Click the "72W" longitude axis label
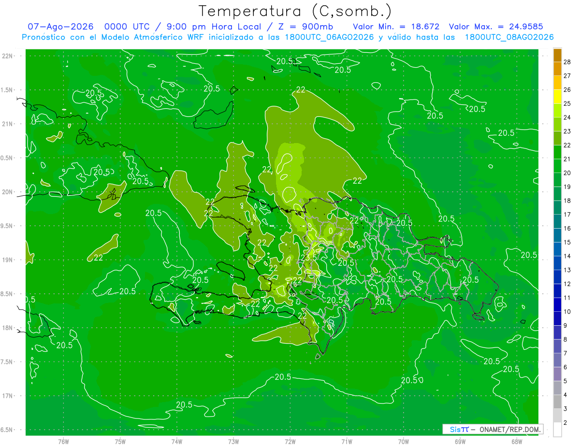Viewport: 580px width, 448px height. point(290,441)
